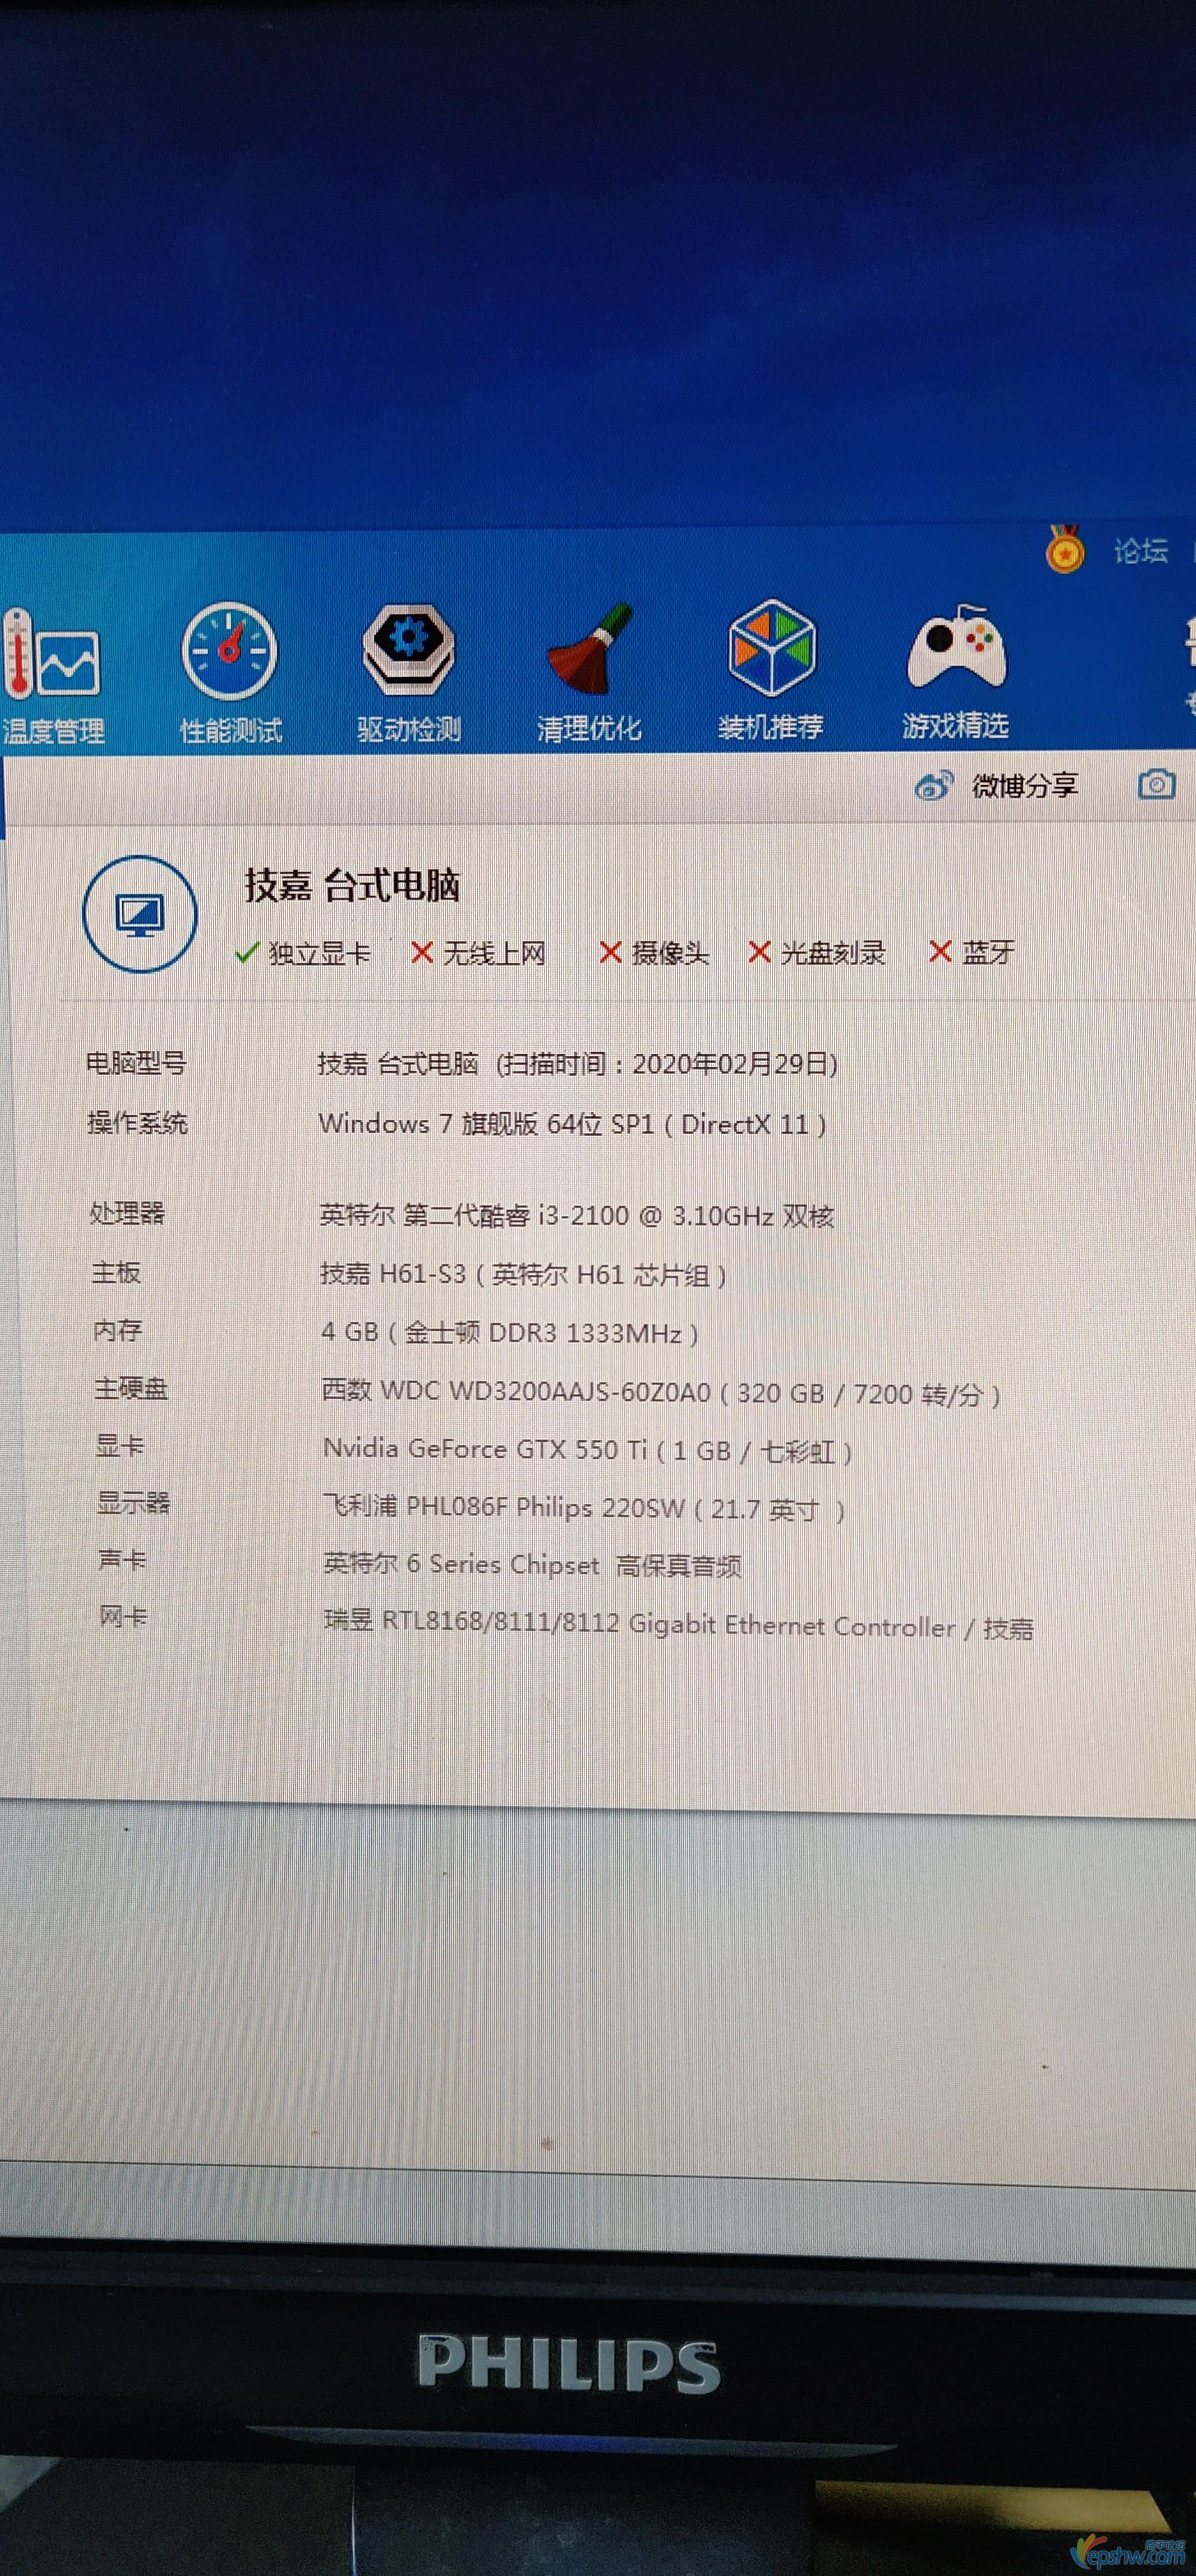
Task: Open 装机推荐 cube icon
Action: tap(770, 670)
